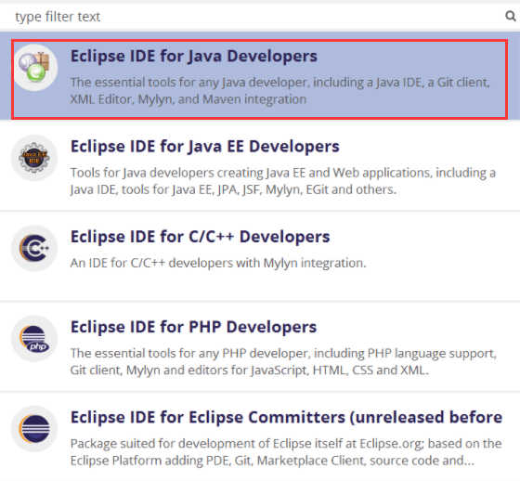Screen dimensions: 520x481
Task: Select Eclipse IDE for Java EE Developers
Action: coord(204,147)
